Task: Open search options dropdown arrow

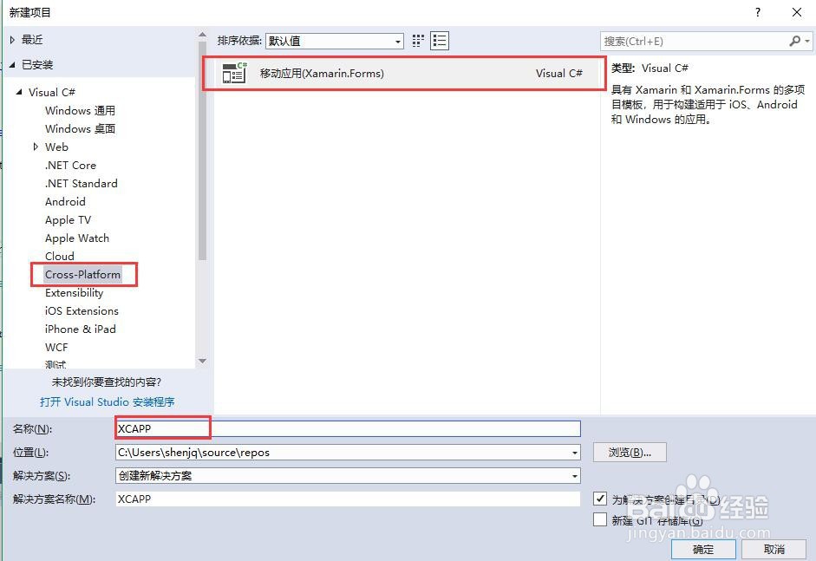Action: coord(807,41)
